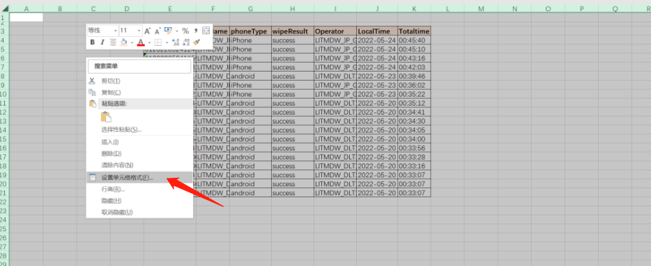This screenshot has height=266, width=651.
Task: Apply percent style formatting
Action: click(x=185, y=31)
